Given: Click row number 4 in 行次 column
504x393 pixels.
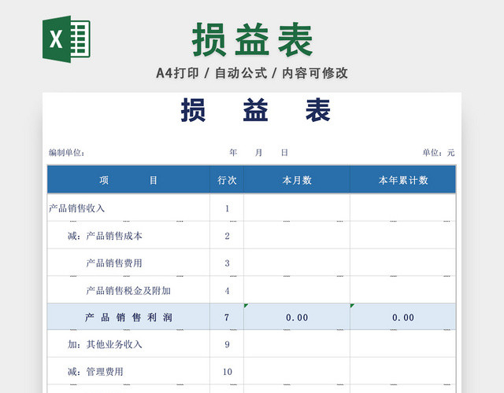Looking at the screenshot, I should 227,290.
